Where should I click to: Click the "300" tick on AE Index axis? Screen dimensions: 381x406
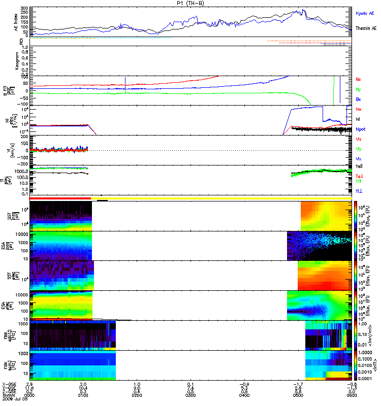[x=24, y=8]
